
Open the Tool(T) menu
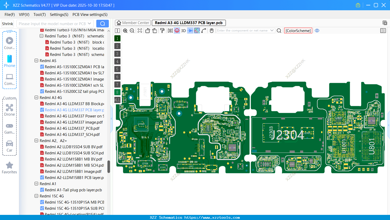click(x=39, y=15)
